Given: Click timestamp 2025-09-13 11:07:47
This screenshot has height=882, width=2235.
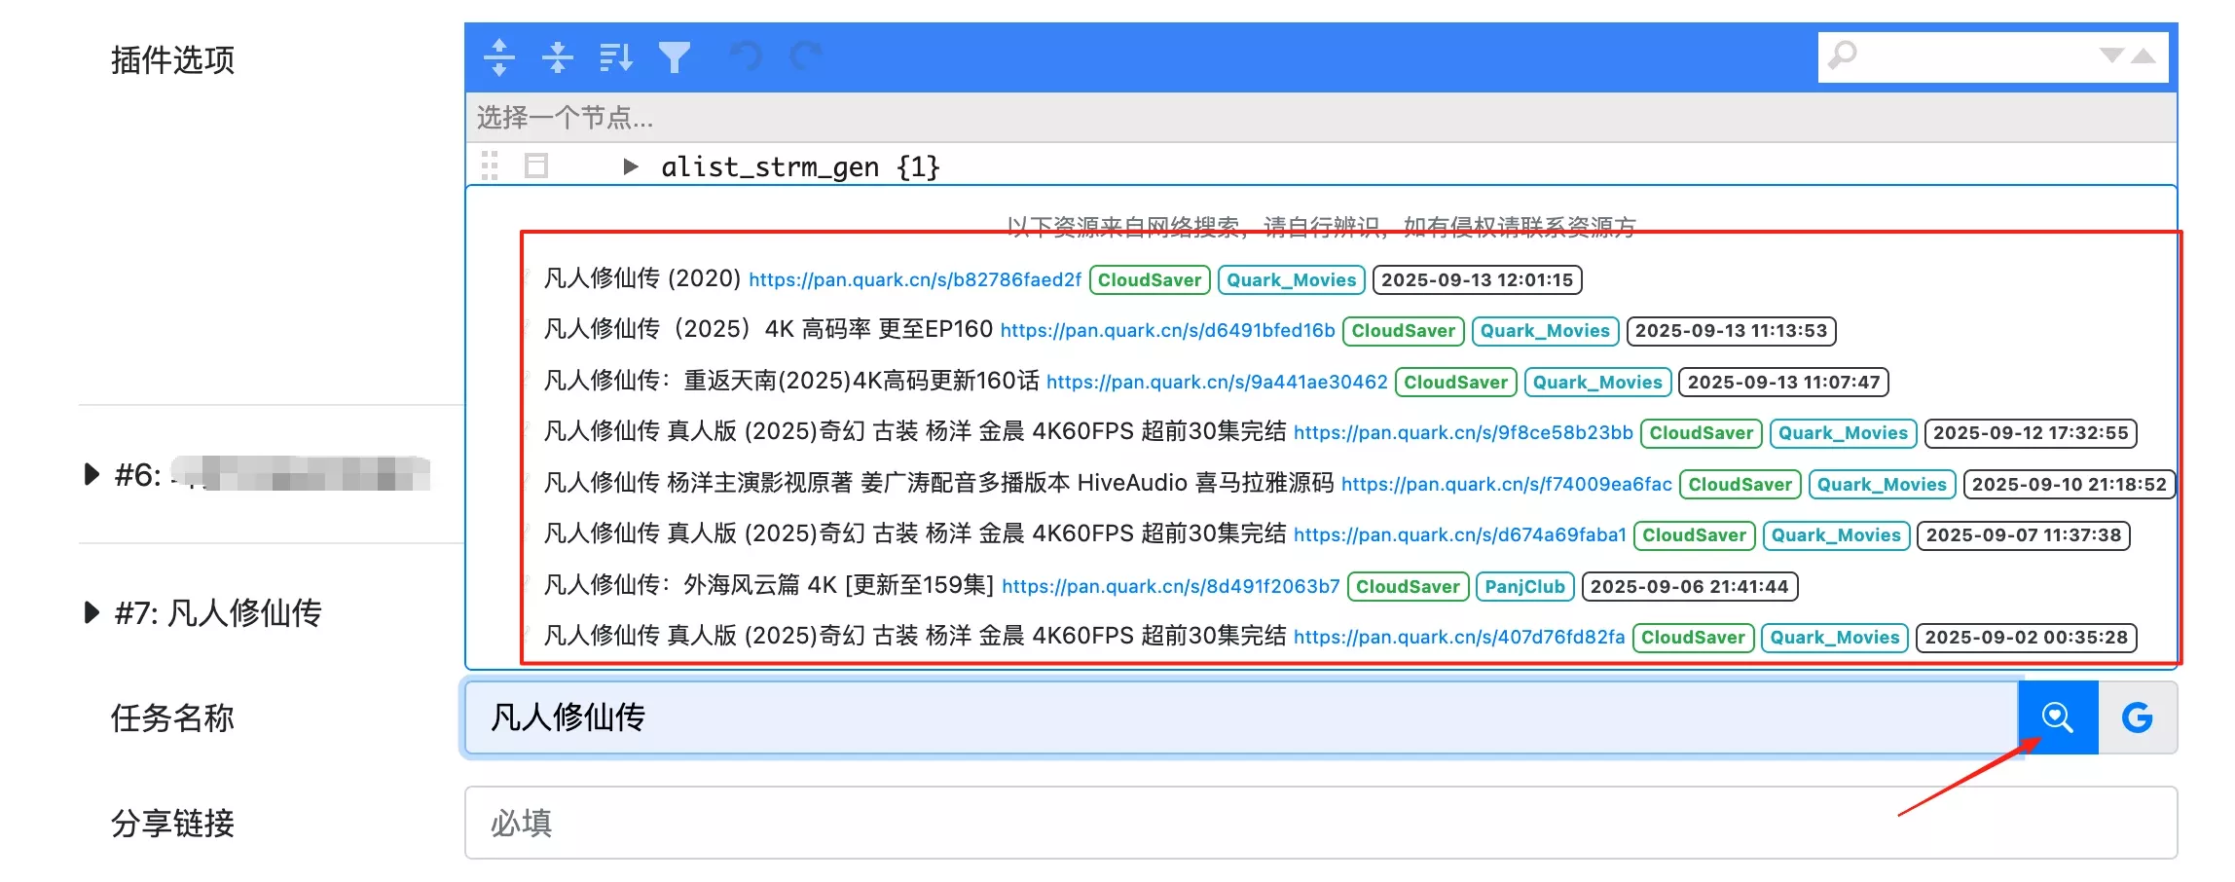Looking at the screenshot, I should coord(1784,382).
